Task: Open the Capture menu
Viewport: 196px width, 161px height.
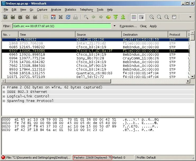Action: click(42, 10)
